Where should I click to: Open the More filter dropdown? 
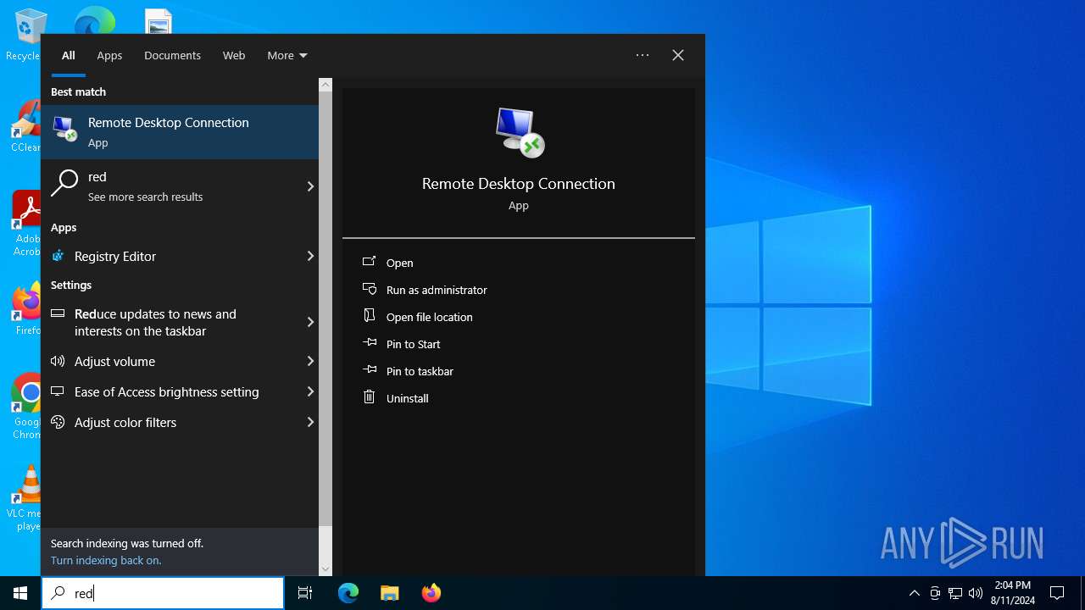(x=287, y=55)
